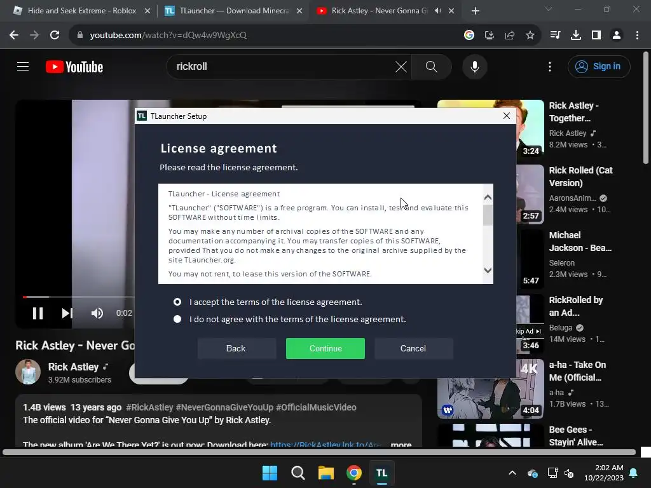Click the green Continue button
The height and width of the screenshot is (488, 651).
coord(325,348)
